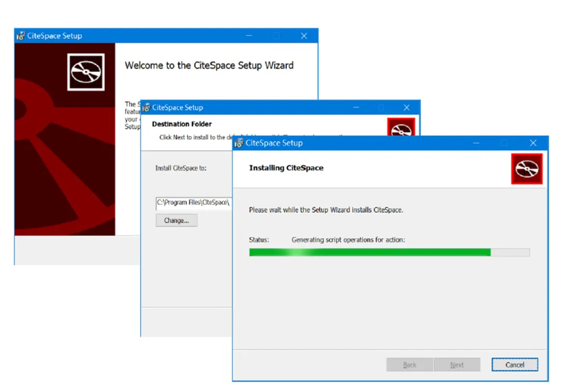Click the install path field showing C:\Program Files\CiteSpace\
Screen dimensions: 561x389
(x=194, y=203)
